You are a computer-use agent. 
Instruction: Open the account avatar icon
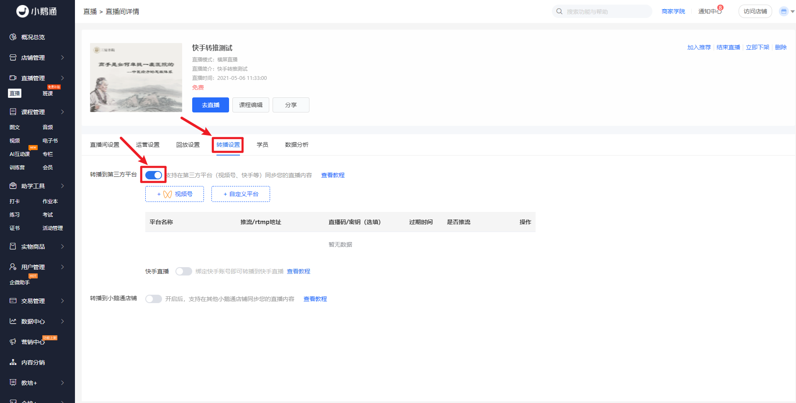click(x=784, y=12)
